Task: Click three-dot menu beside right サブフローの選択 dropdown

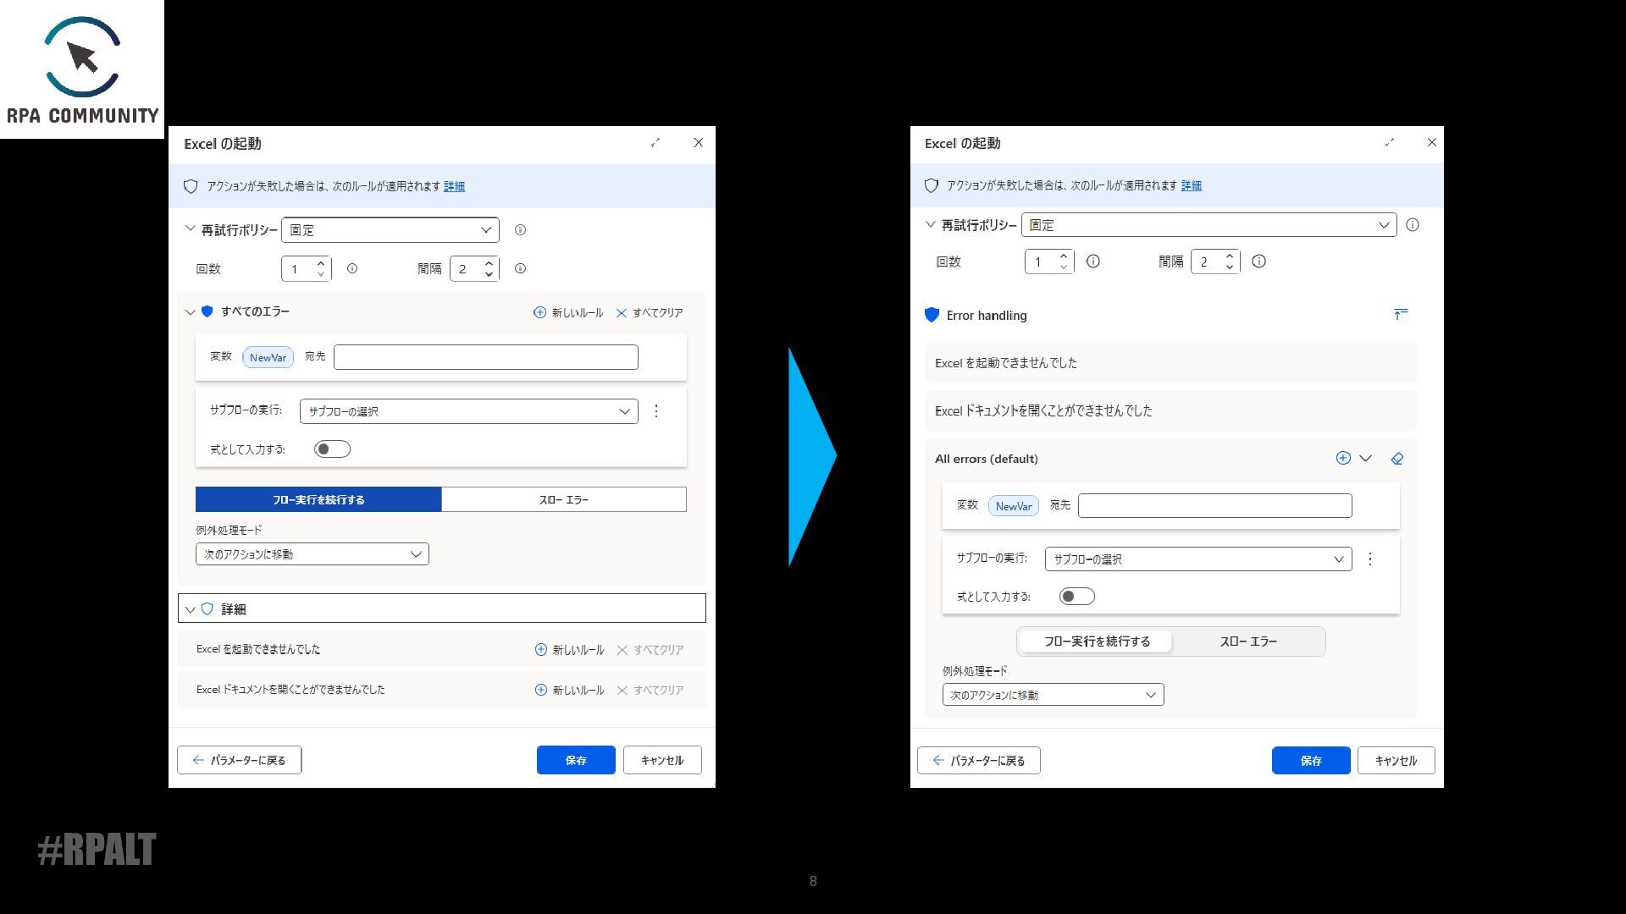Action: pyautogui.click(x=1370, y=559)
